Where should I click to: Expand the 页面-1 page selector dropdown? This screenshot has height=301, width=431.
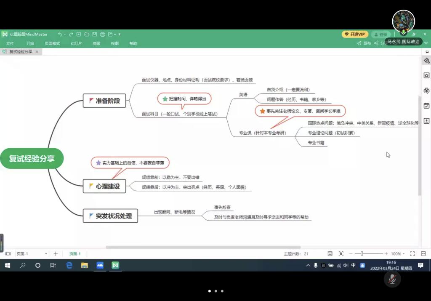coord(46,254)
